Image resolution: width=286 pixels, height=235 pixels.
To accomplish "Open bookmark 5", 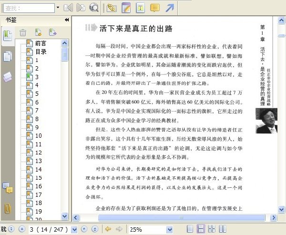I will pos(32,94).
